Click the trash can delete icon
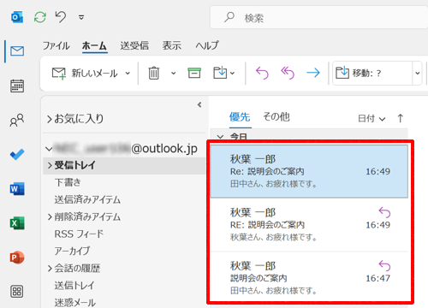The width and height of the screenshot is (428, 308). (x=154, y=73)
